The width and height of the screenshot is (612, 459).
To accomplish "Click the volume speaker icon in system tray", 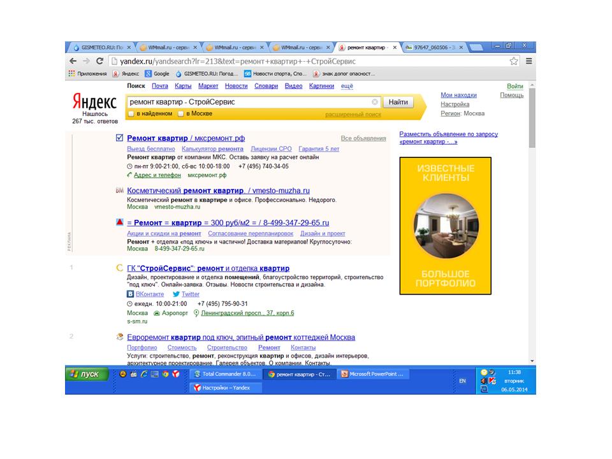I will [x=484, y=381].
